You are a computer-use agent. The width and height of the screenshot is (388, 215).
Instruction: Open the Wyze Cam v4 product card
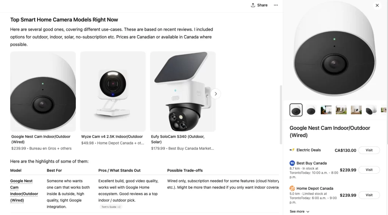(x=113, y=98)
